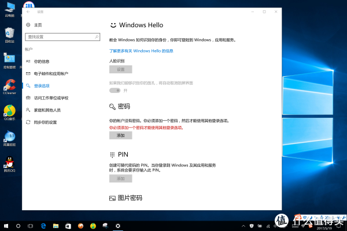Open Windows Defender shield tray icon
Image resolution: width=347 pixels, height=231 pixels.
(252, 226)
